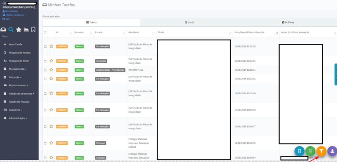Click the Sair logout link
The image size is (337, 162).
(x=6, y=19)
